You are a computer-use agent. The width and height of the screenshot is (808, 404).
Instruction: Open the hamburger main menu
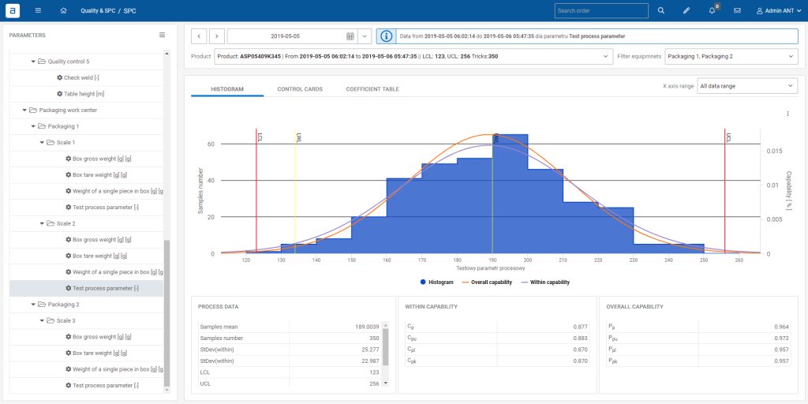(38, 10)
